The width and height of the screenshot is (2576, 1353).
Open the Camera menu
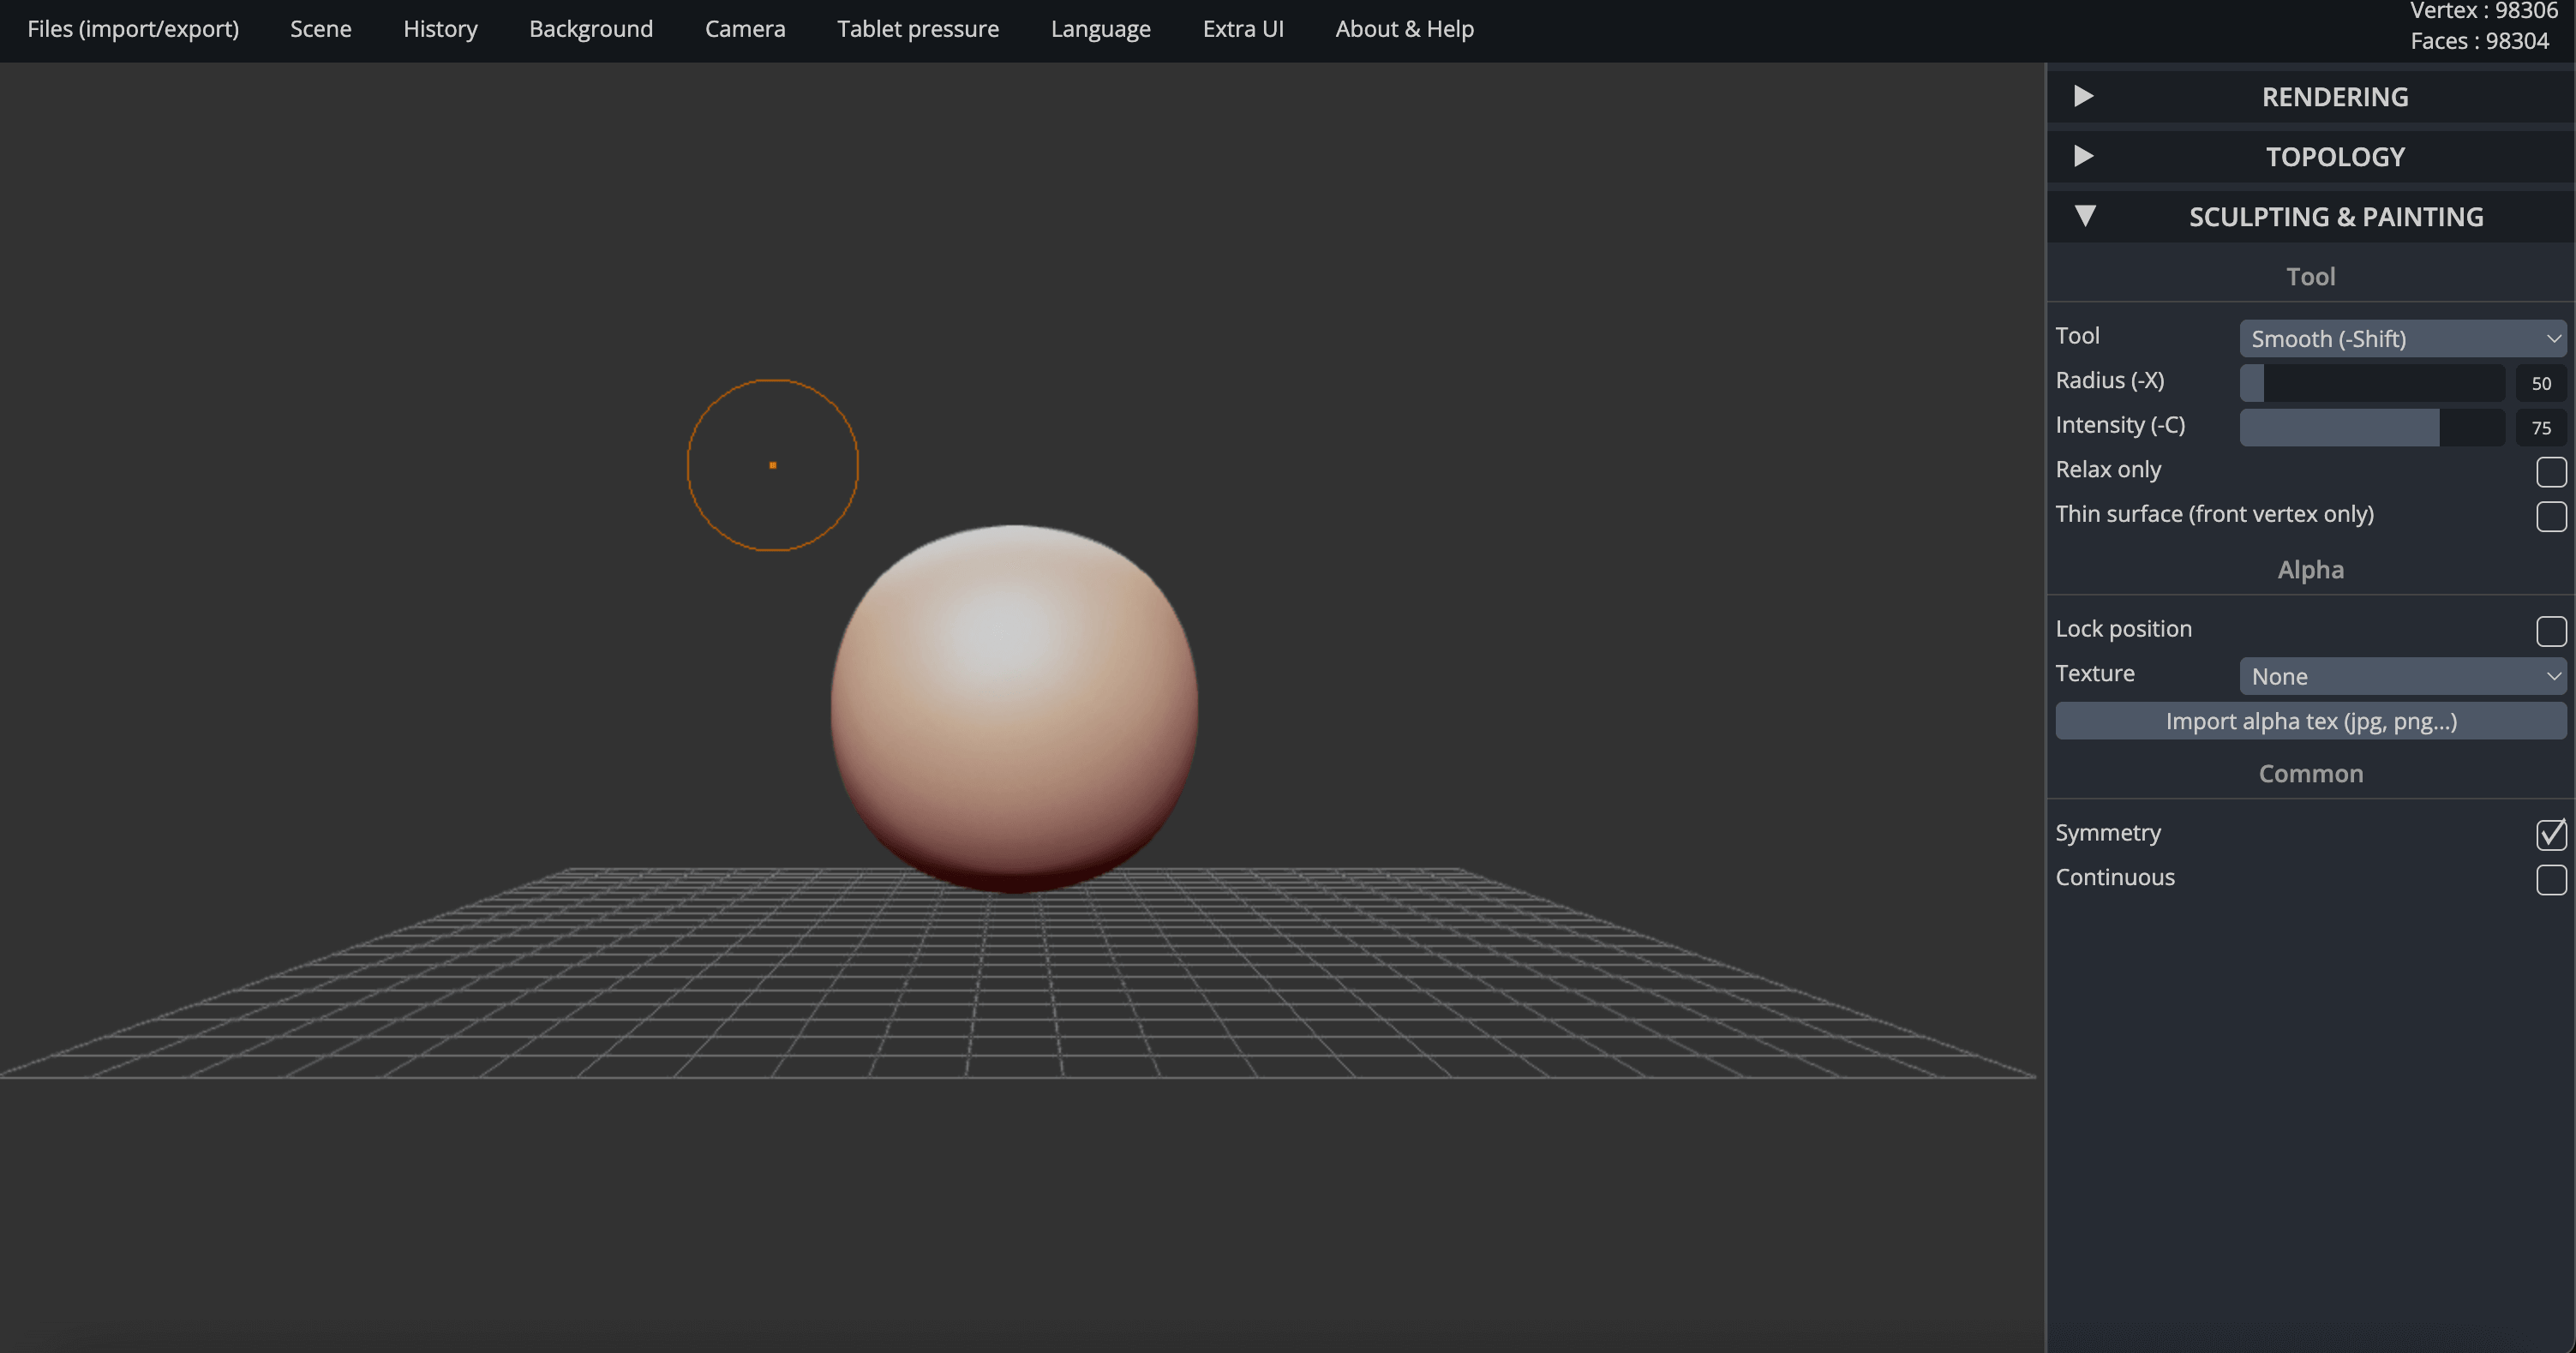pyautogui.click(x=744, y=29)
